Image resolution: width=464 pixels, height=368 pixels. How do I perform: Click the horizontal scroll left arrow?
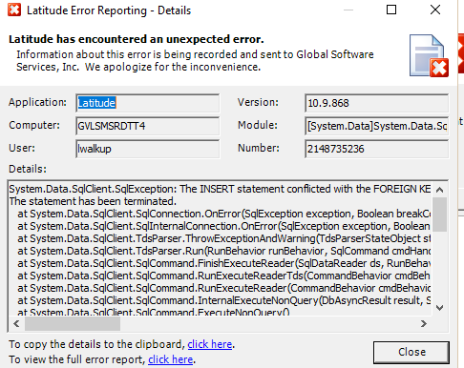(16, 324)
